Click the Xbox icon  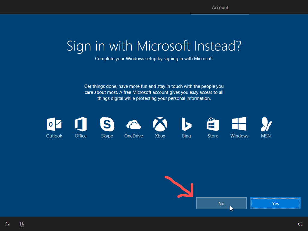click(160, 124)
